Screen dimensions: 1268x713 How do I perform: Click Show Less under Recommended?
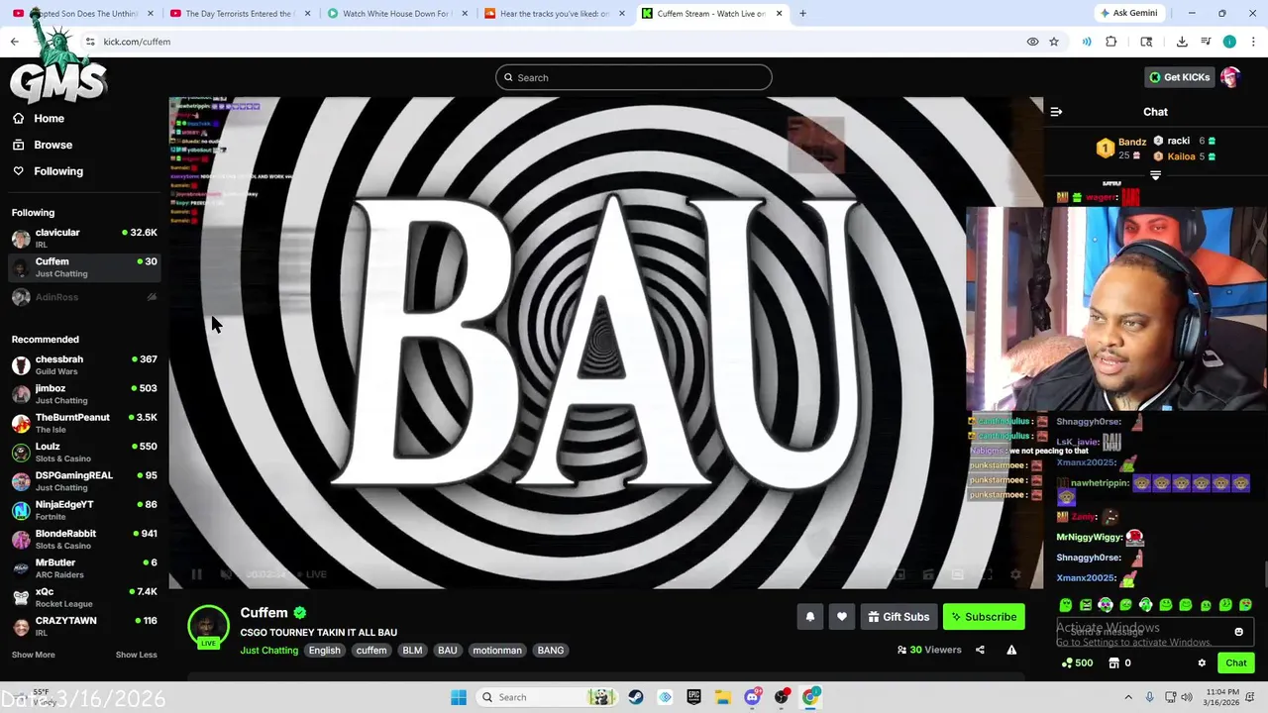(x=136, y=655)
